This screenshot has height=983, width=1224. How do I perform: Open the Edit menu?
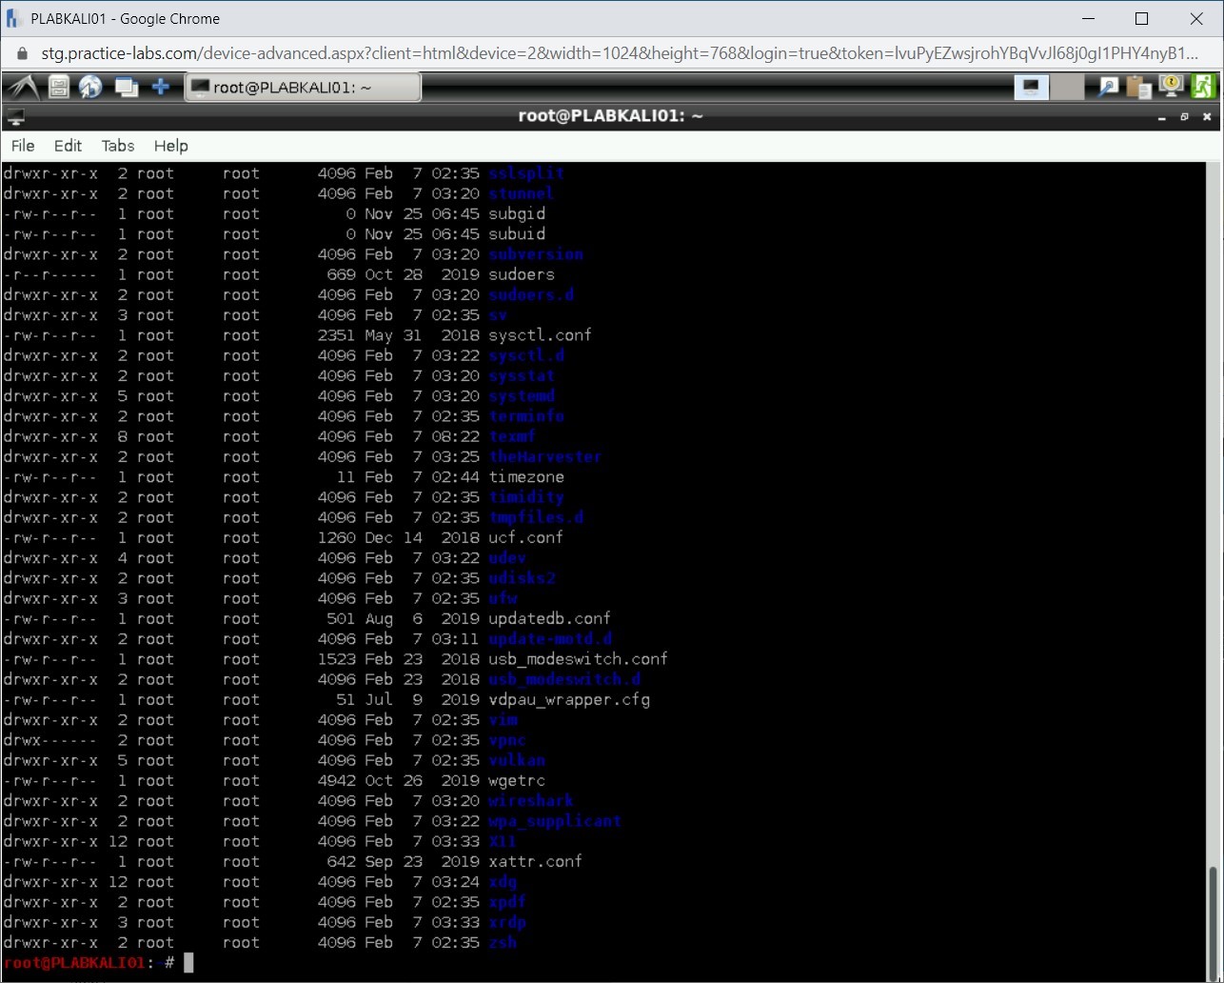click(x=68, y=146)
